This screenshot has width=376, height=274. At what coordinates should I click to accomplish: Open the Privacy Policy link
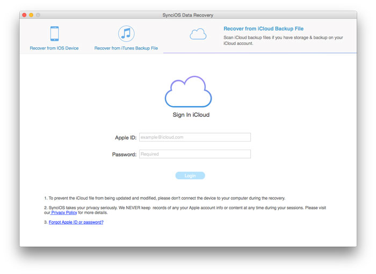(64, 212)
